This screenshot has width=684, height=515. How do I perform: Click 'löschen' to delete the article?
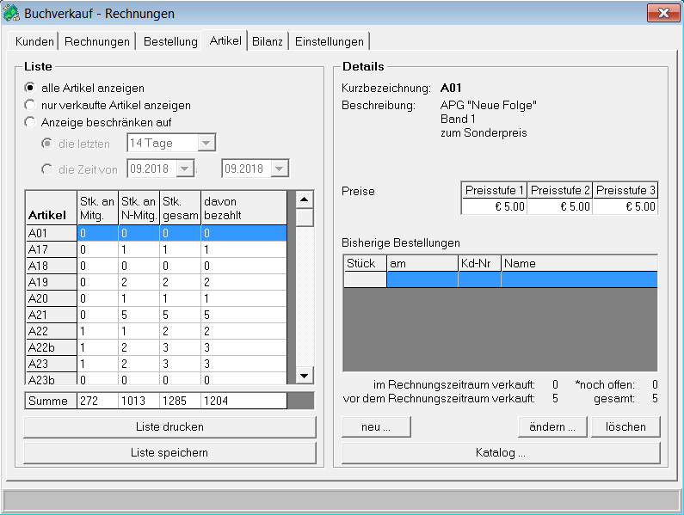click(x=625, y=426)
